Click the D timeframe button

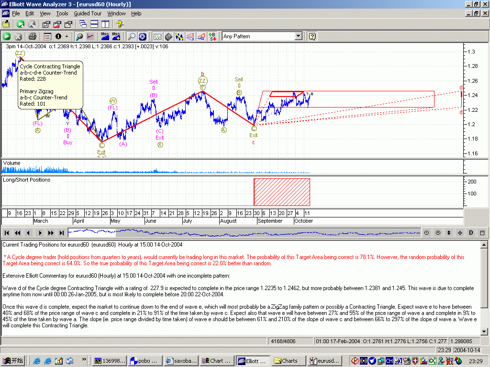tap(471, 233)
